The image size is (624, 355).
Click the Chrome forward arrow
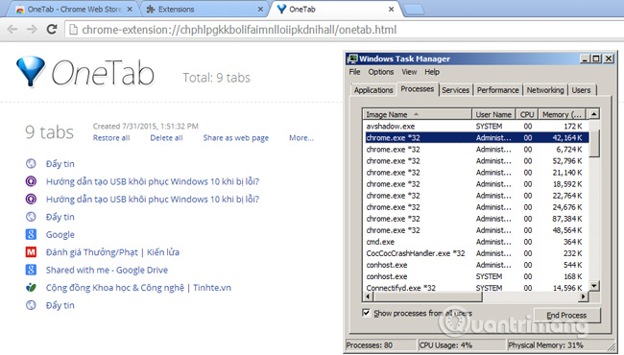click(x=32, y=29)
